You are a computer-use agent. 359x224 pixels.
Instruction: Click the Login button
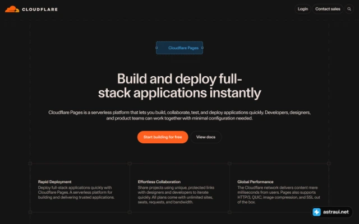(303, 9)
